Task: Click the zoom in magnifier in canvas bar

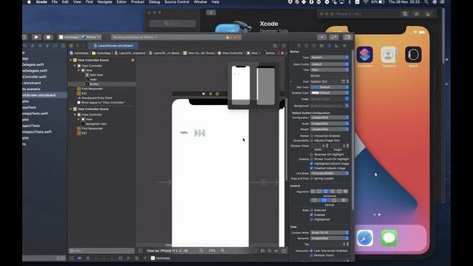Action: [222, 250]
